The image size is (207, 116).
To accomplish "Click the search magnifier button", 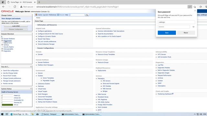I will [x=87, y=15].
